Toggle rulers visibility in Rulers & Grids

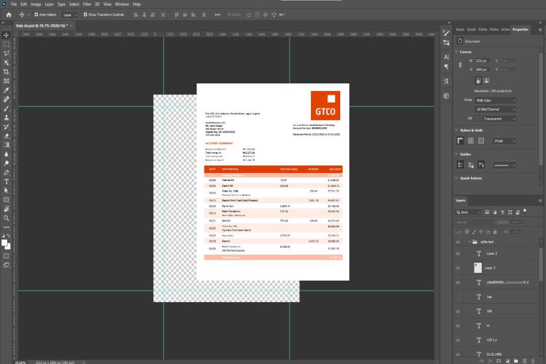(x=460, y=141)
